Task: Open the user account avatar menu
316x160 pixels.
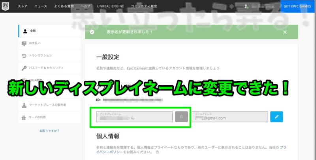Action: (x=246, y=6)
